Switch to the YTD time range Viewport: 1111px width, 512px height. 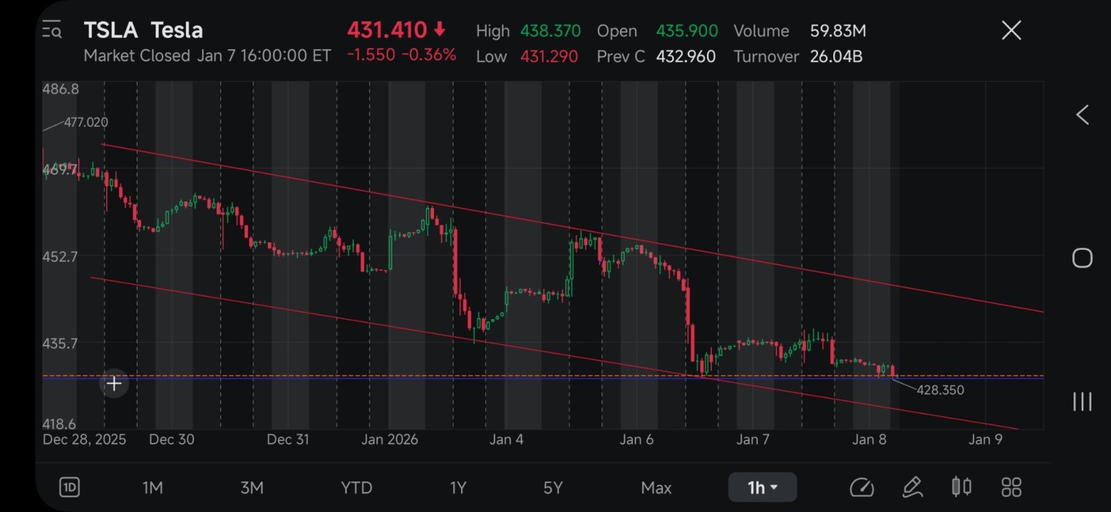[x=356, y=488]
